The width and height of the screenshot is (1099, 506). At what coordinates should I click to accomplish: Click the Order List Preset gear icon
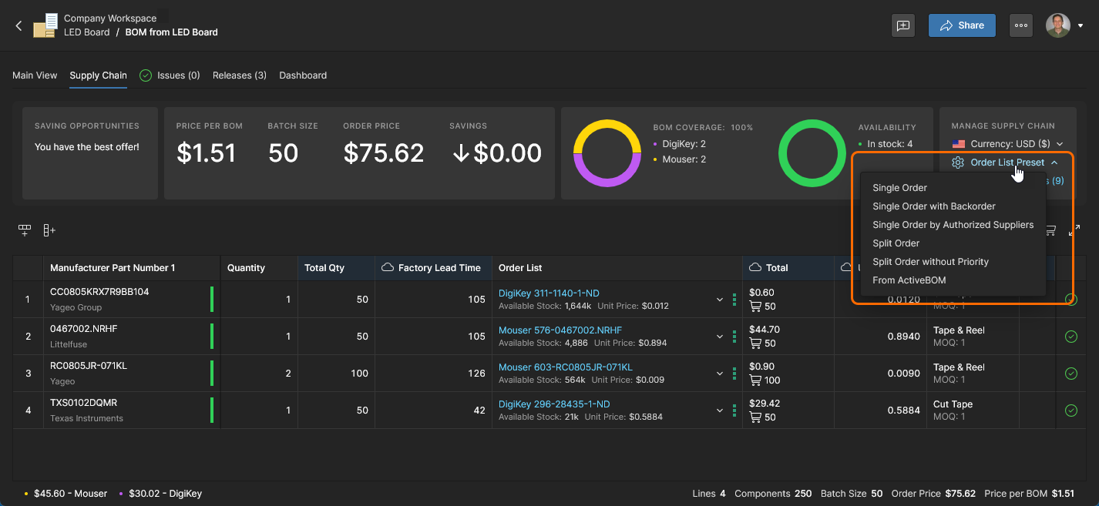pyautogui.click(x=958, y=163)
